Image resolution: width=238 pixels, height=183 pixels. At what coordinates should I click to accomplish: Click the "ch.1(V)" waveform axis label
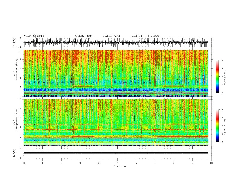point(14,42)
